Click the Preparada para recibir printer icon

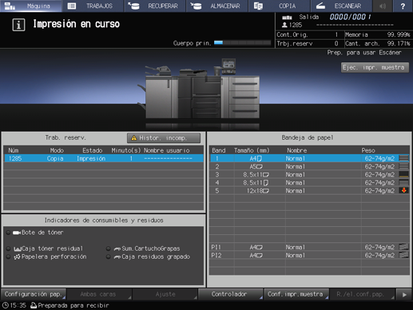point(34,305)
